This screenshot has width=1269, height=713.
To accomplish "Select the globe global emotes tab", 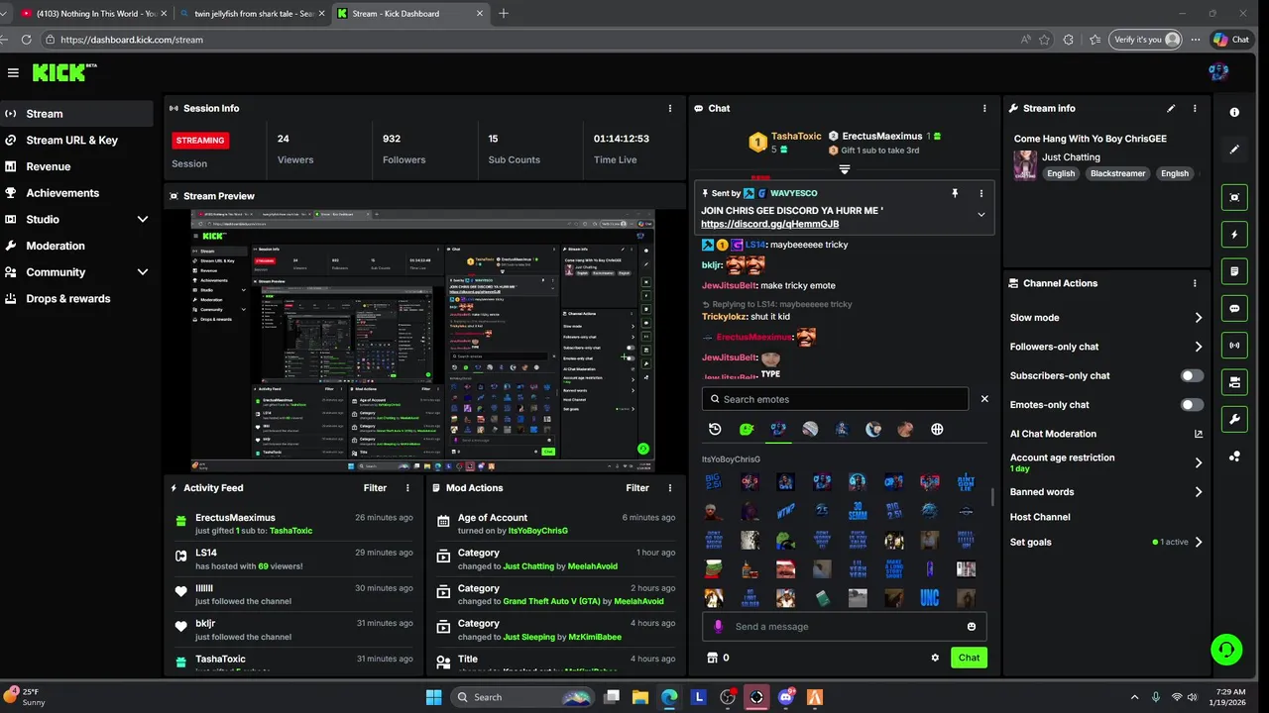I will pos(937,429).
